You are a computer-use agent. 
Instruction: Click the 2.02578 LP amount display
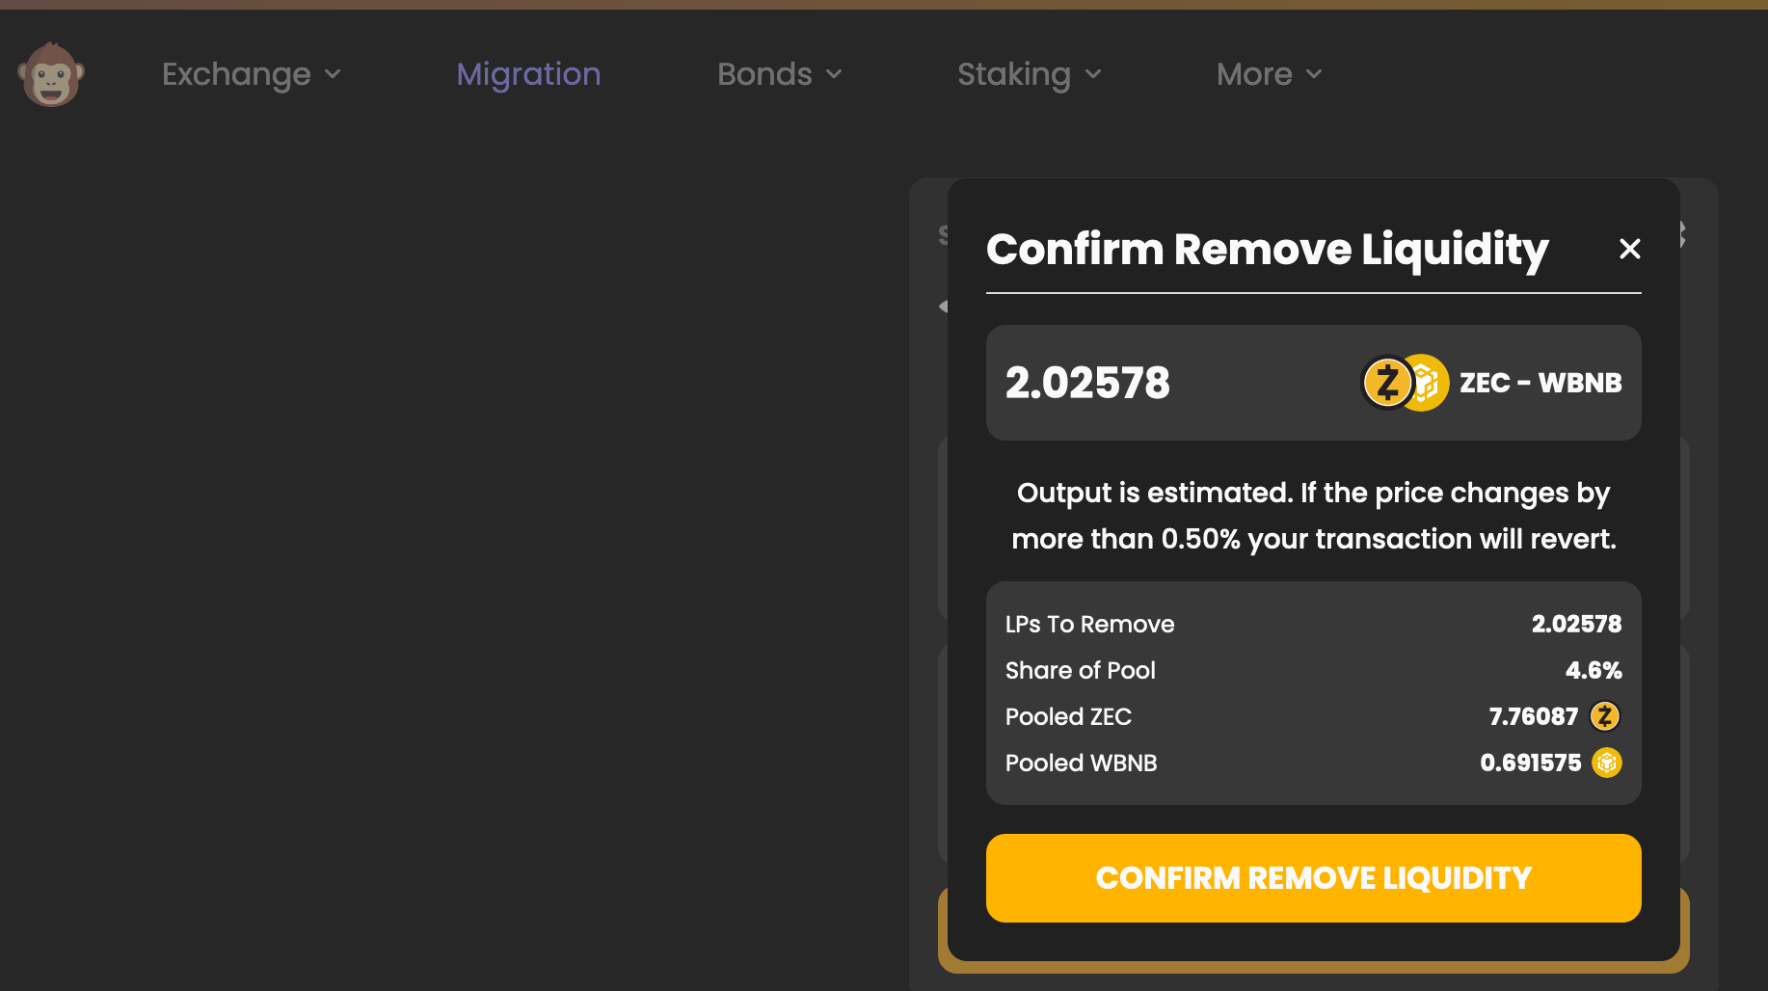[x=1087, y=382]
